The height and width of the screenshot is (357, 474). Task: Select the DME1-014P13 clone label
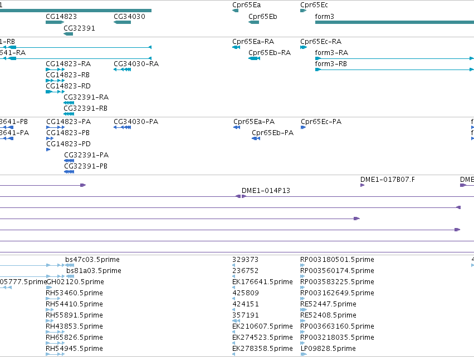(x=266, y=191)
